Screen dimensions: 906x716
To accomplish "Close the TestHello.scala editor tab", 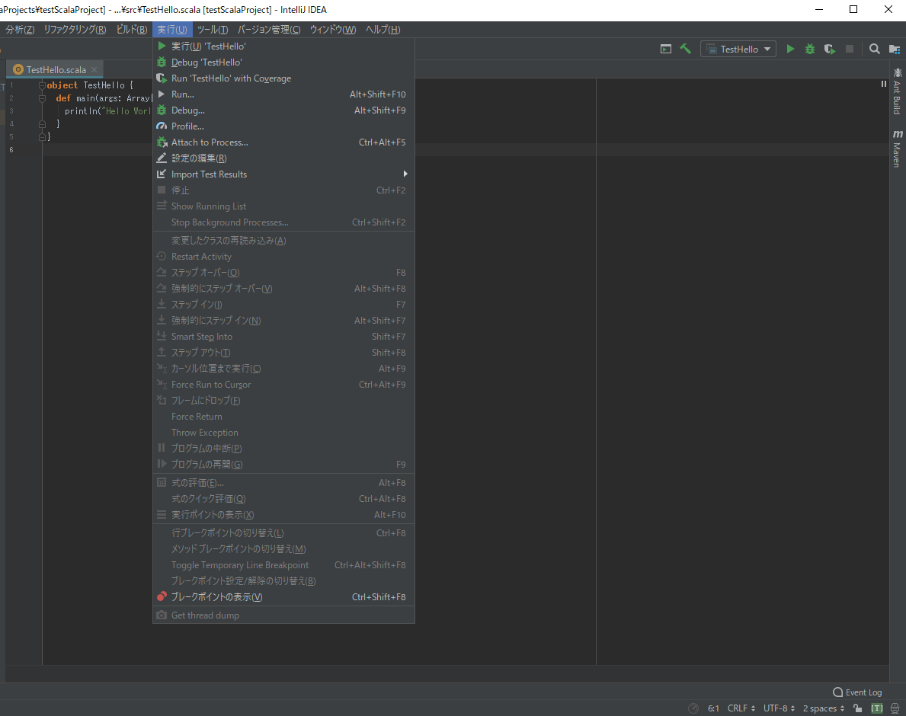I will (94, 69).
